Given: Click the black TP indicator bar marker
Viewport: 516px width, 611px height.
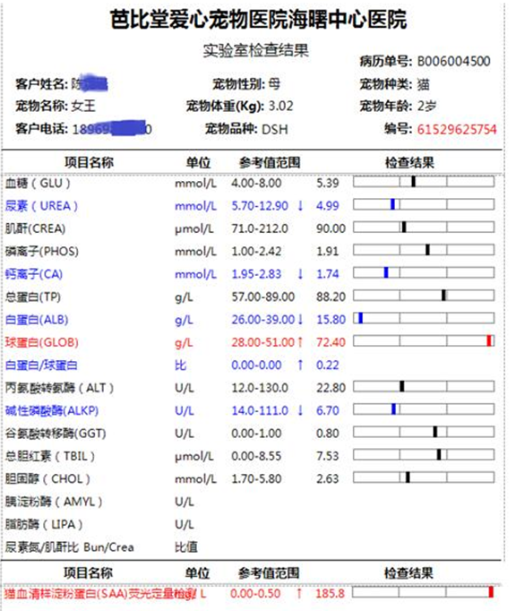Looking at the screenshot, I should tap(443, 296).
